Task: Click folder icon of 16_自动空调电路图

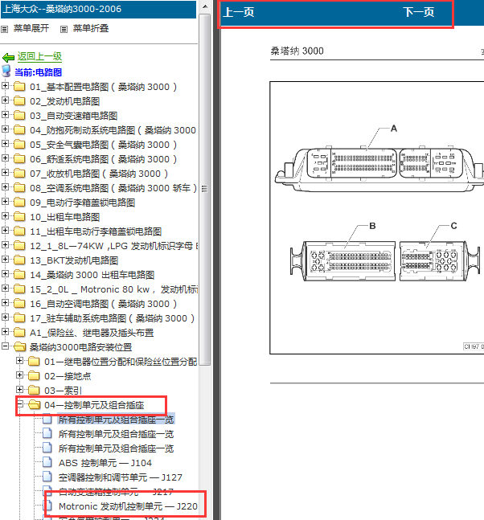Action: [19, 304]
